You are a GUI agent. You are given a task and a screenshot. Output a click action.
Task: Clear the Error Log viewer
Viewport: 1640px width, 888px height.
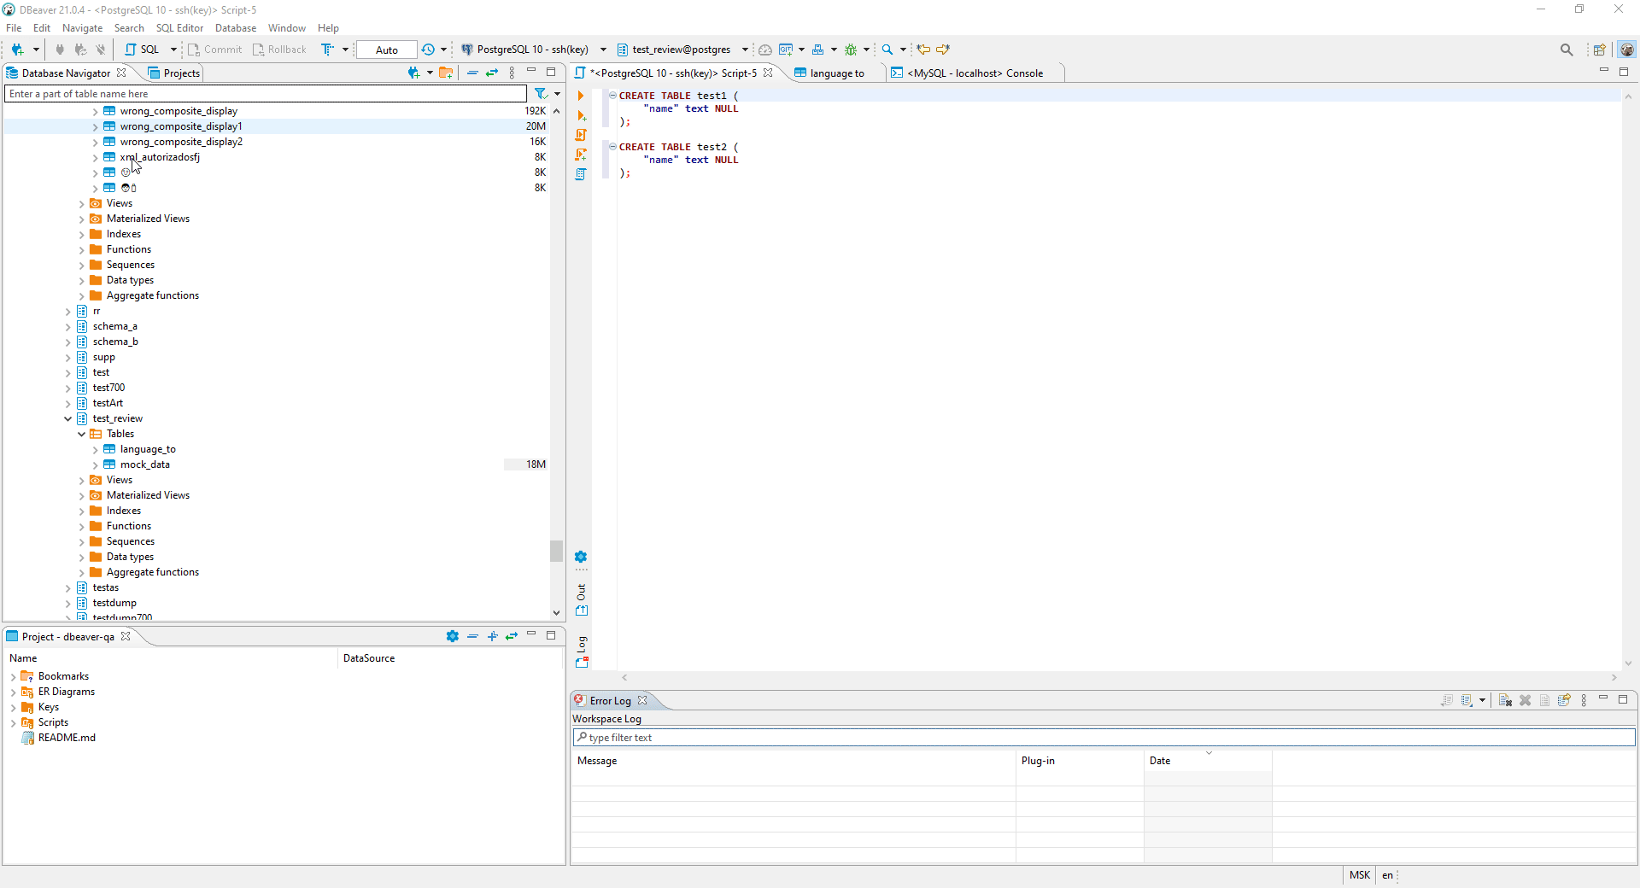tap(1505, 700)
